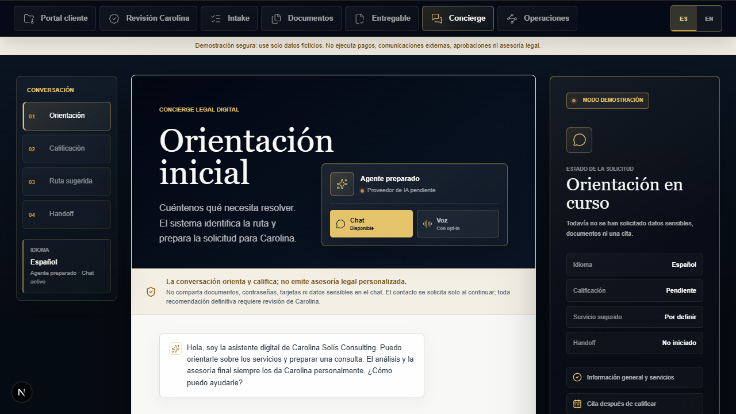Open the Next.js dev tools N badge
Screen dimensions: 736x414
[x=22, y=393]
